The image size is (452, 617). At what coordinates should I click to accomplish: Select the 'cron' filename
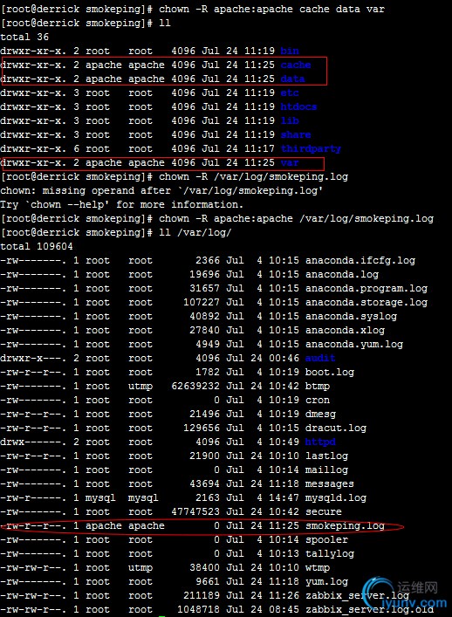[318, 401]
